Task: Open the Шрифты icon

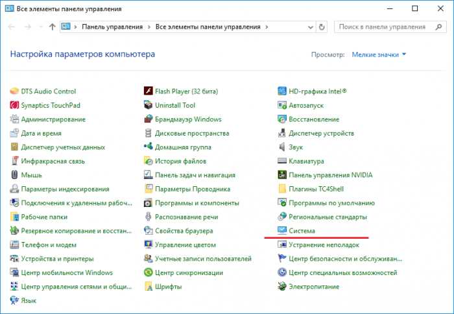Action: tap(149, 287)
